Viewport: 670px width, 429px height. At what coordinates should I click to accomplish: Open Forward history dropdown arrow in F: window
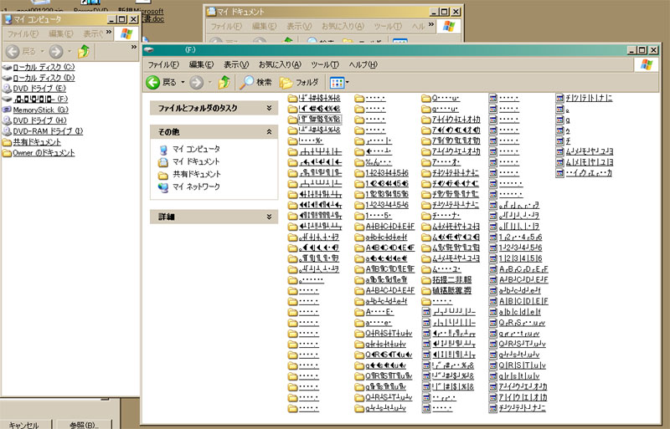tap(210, 82)
